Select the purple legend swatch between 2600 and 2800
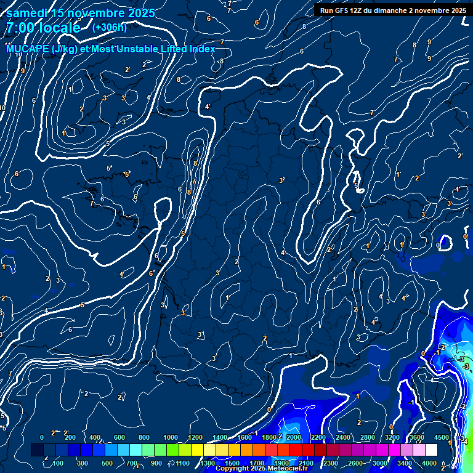The image size is (473, 473). pos(358,450)
